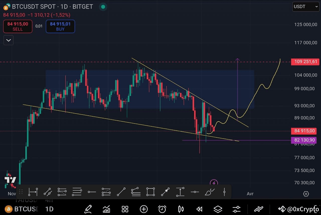Viewport: 321px width, 215px height.
Task: Click the 104 000,00 price scale label
Action: tap(305, 75)
